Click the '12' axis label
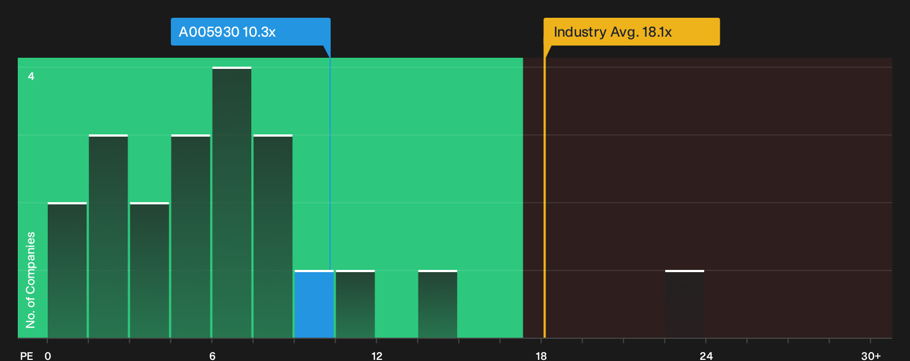 (x=377, y=355)
